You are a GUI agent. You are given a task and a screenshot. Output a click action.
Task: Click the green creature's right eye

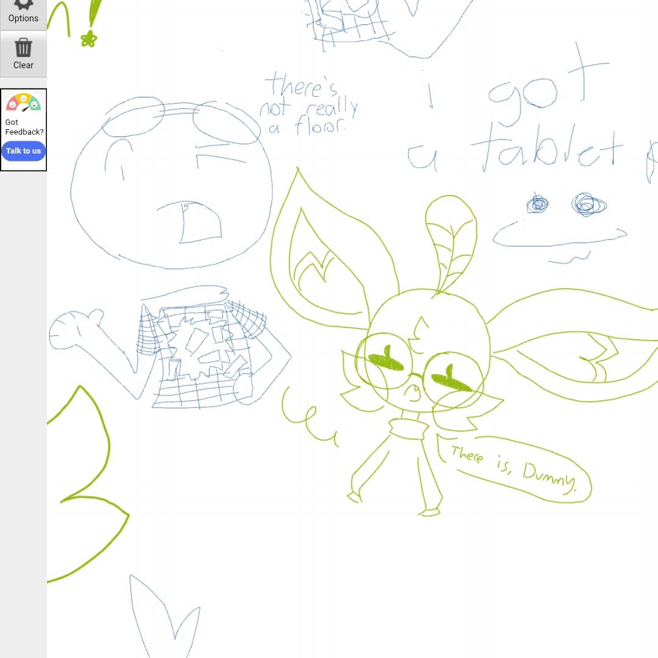click(x=451, y=380)
